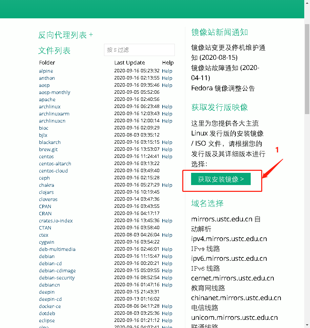Open the brew.git folder
310x328 pixels.
48,149
